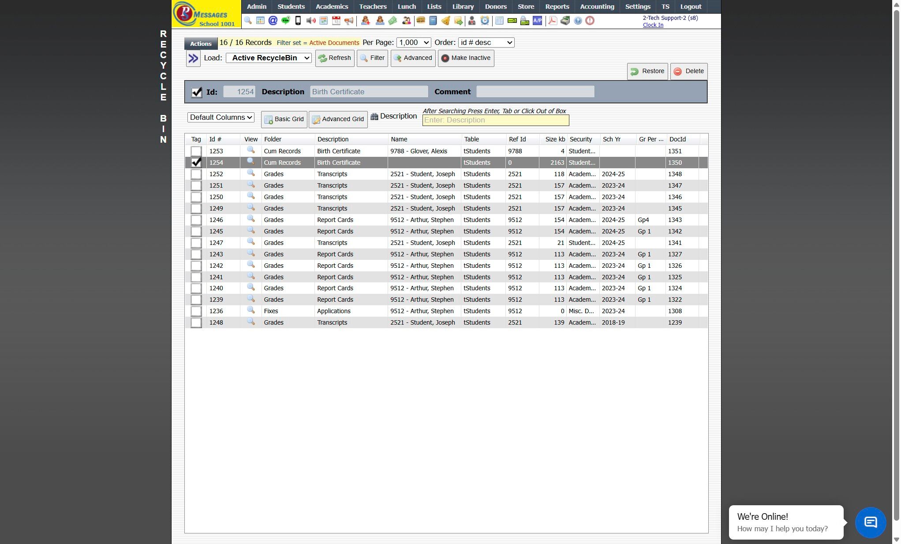Tag the row with Id 1252

point(196,174)
